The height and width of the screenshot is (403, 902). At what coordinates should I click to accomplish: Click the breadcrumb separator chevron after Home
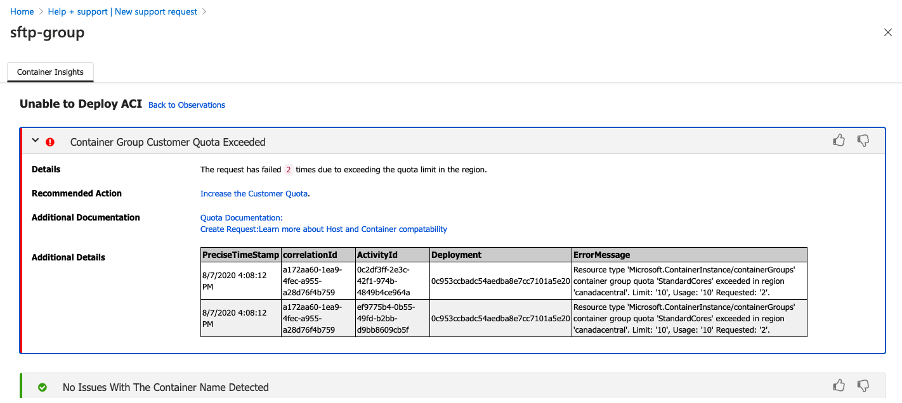(41, 11)
